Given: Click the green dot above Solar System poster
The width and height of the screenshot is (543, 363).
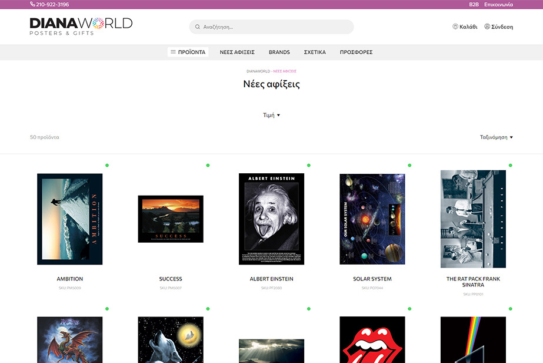Looking at the screenshot, I should tap(409, 165).
